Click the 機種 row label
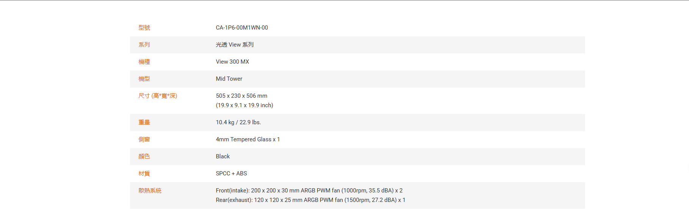 coord(144,62)
